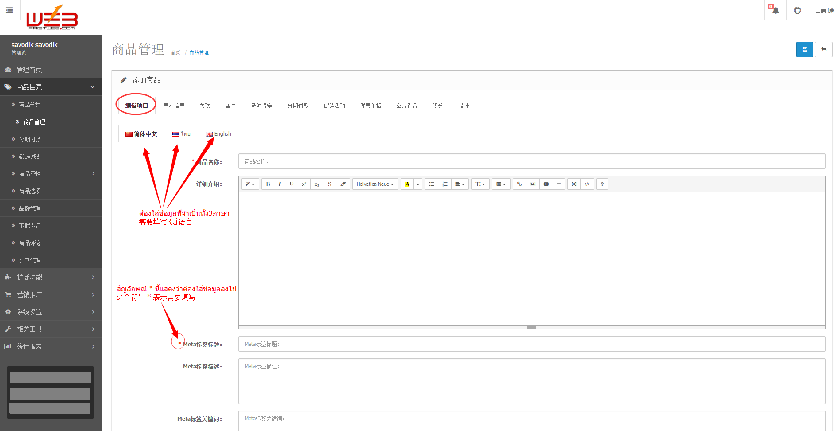Toggle italic formatting in editor
Image resolution: width=834 pixels, height=431 pixels.
pyautogui.click(x=280, y=184)
